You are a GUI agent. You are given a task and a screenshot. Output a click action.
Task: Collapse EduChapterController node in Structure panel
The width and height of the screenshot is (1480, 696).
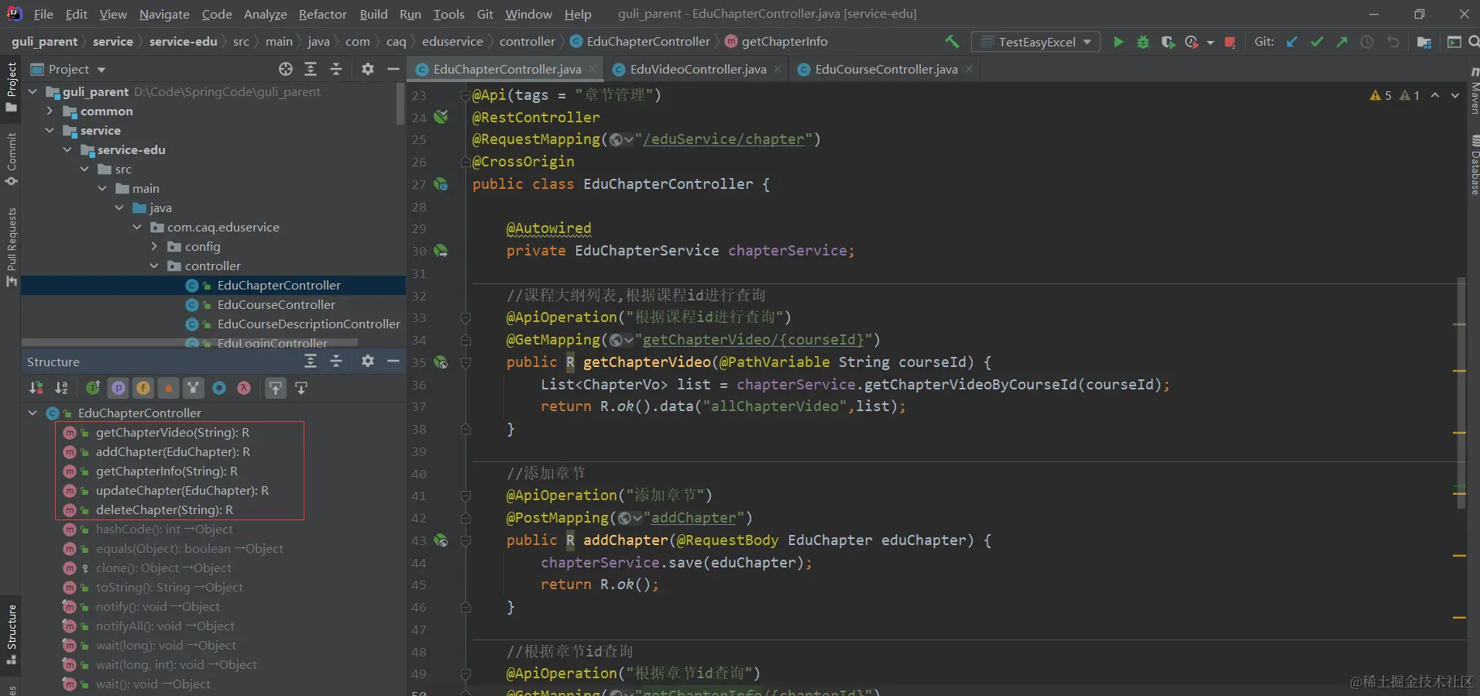(33, 413)
